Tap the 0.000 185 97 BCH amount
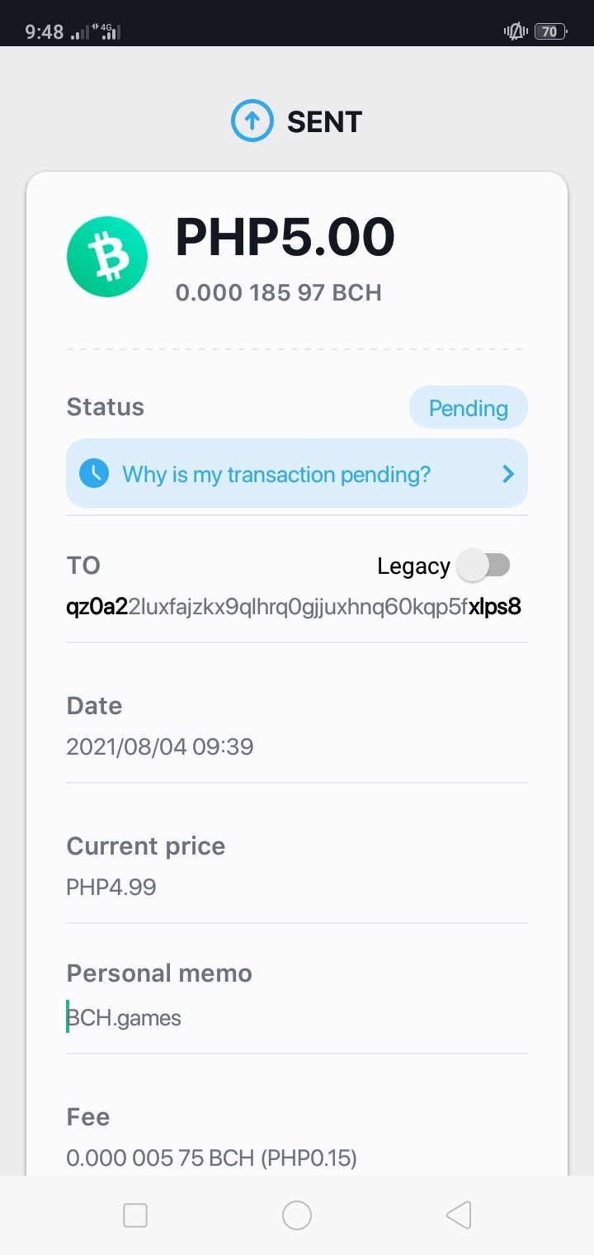Screen dimensions: 594x1255 point(279,292)
